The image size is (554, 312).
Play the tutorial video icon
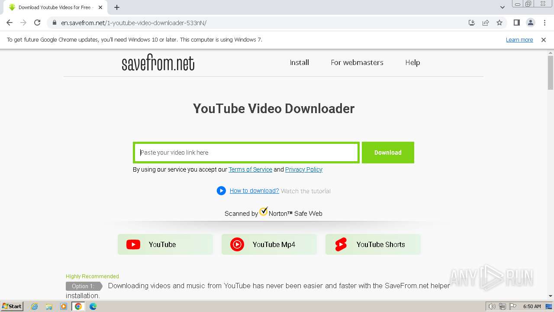point(221,191)
